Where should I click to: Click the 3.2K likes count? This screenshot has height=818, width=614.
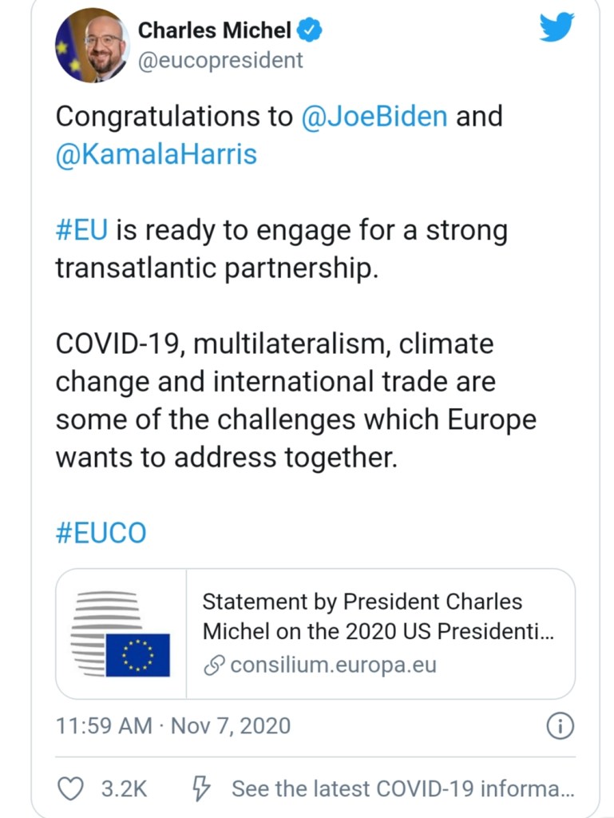coord(124,789)
